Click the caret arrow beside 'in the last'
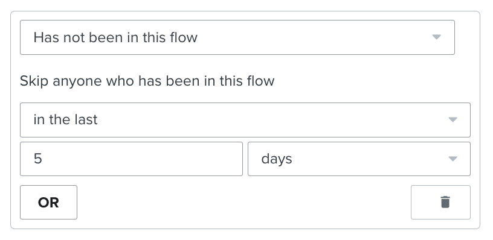This screenshot has height=240, width=493. pos(453,119)
